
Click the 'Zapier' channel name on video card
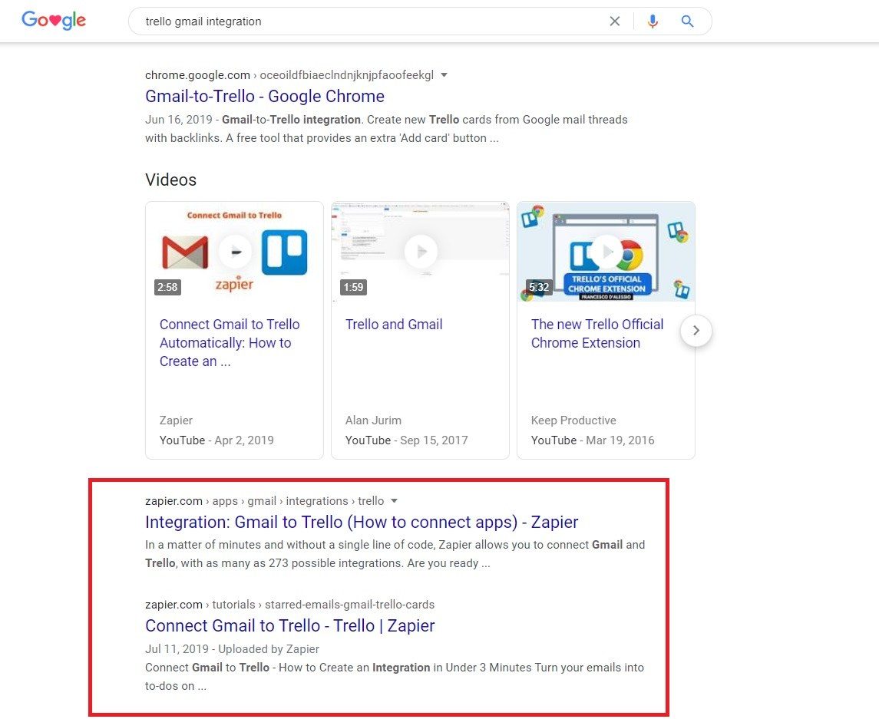[x=176, y=421]
